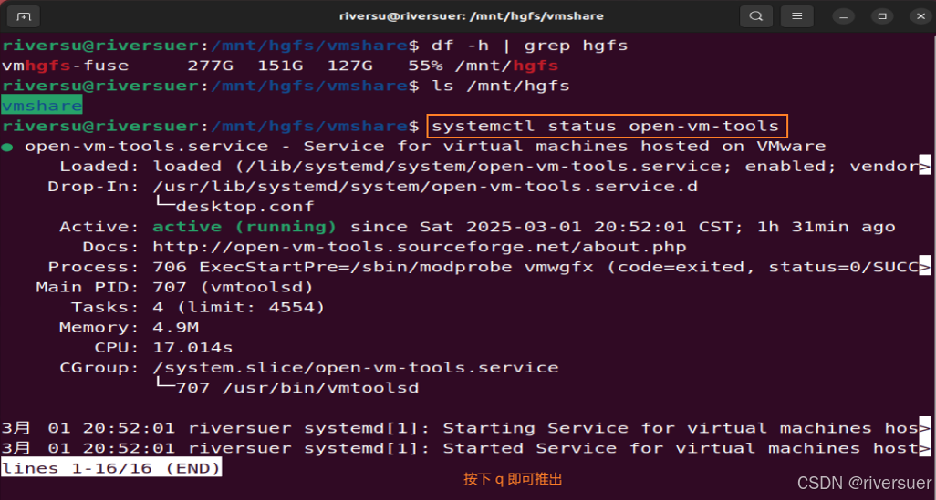Open the hamburger menu in title bar
The height and width of the screenshot is (500, 936).
pyautogui.click(x=796, y=16)
